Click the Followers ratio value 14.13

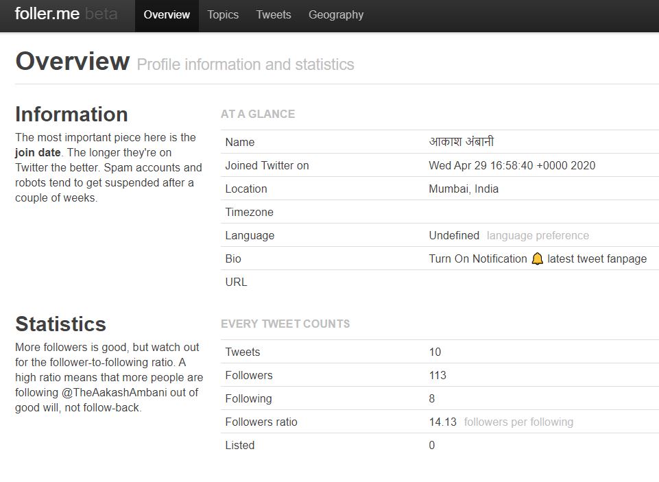coord(442,422)
